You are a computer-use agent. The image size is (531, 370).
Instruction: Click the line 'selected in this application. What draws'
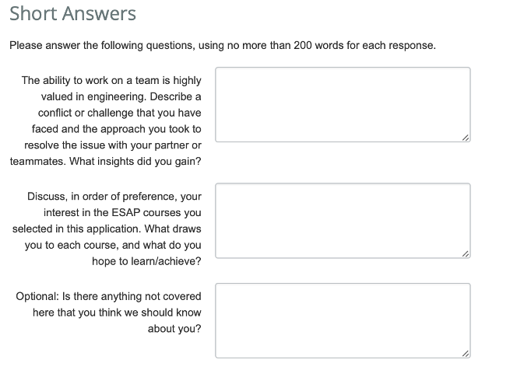(x=107, y=229)
